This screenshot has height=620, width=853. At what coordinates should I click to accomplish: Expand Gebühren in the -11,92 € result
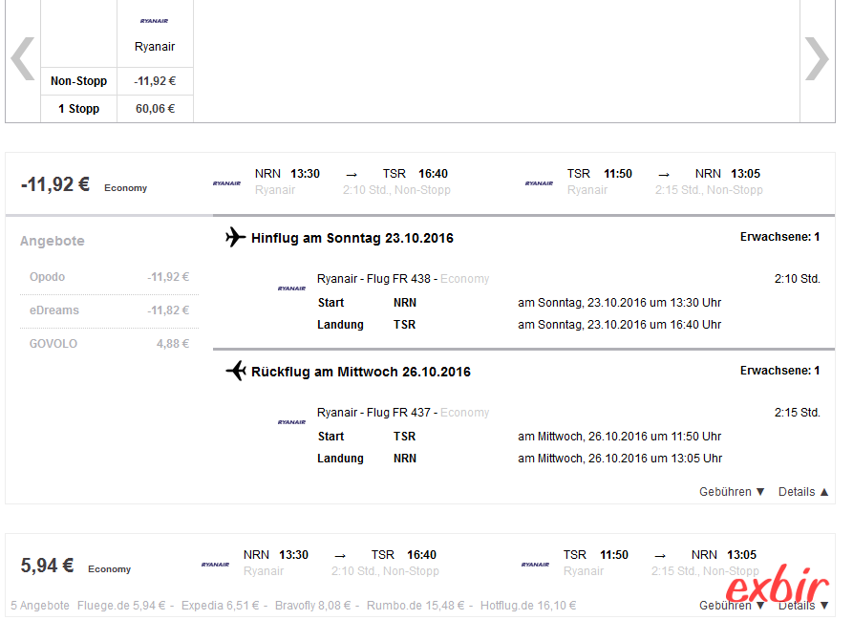(x=732, y=492)
